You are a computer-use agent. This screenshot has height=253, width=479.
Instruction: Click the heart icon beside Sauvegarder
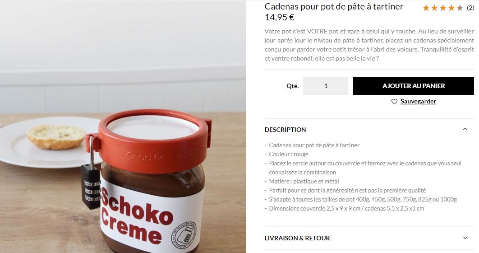point(394,102)
